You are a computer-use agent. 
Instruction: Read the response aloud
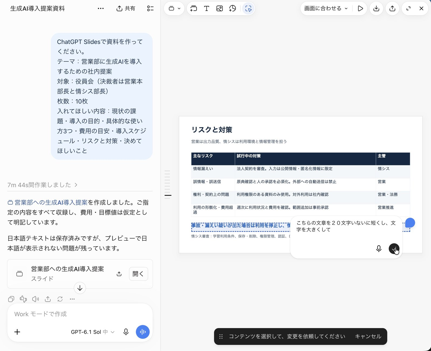[x=36, y=299]
